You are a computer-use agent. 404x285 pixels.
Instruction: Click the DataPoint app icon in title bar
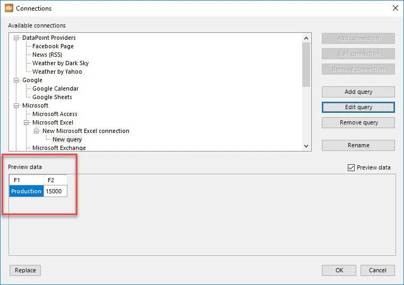pyautogui.click(x=9, y=8)
